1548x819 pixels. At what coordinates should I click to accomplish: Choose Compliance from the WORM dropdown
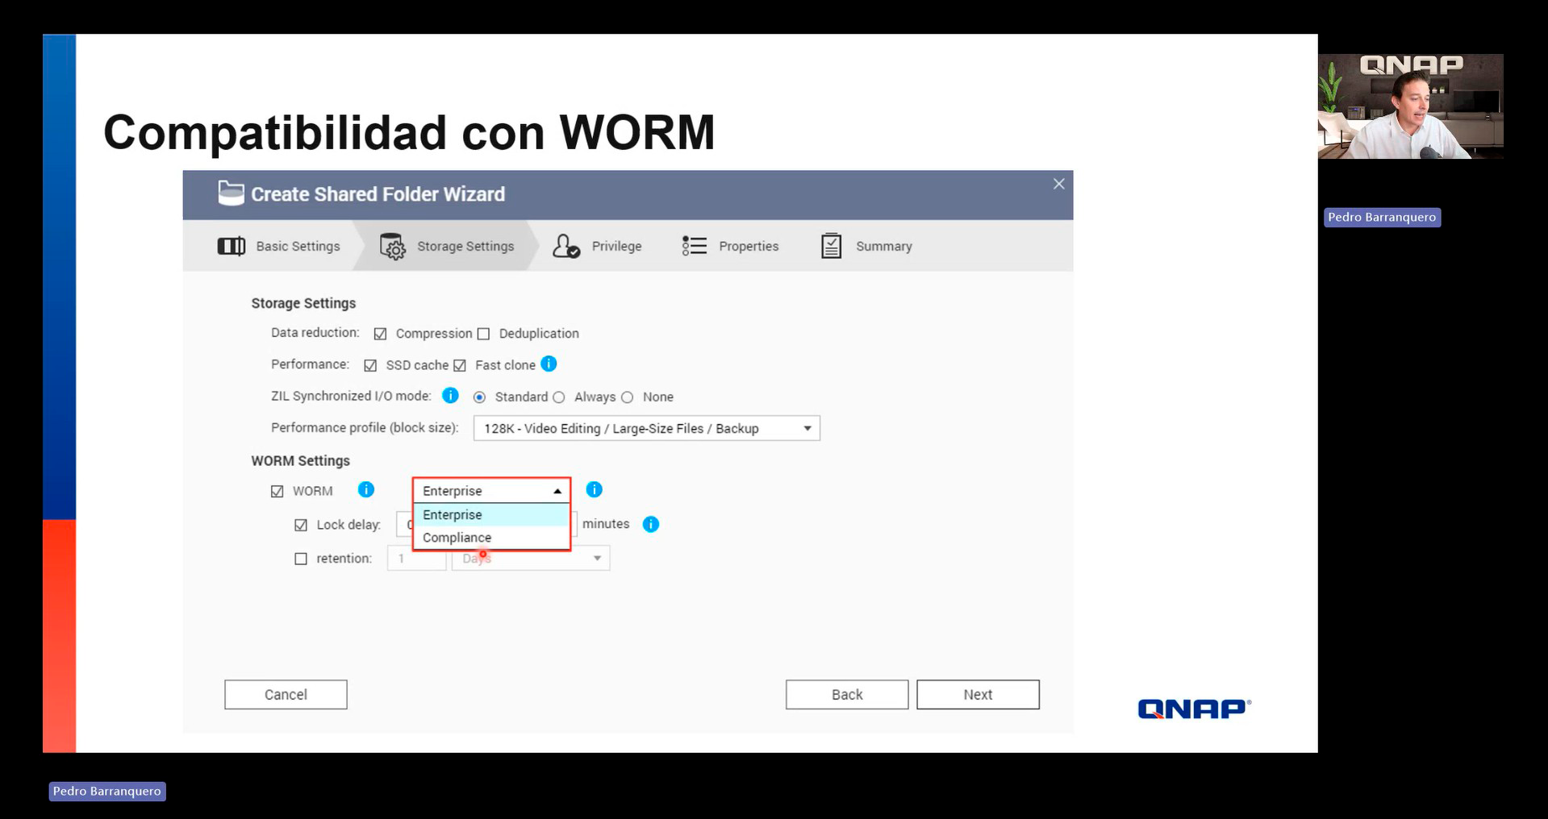(457, 538)
